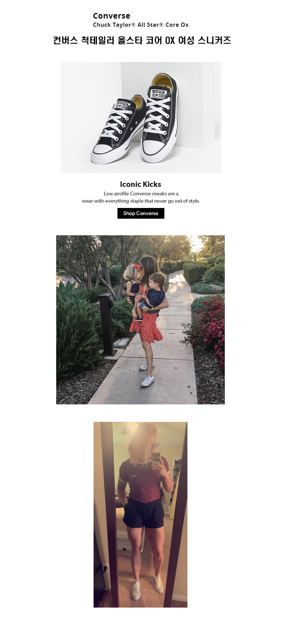Select Chuck Taylor All Star Core Ox subtitle
The image size is (281, 620).
click(x=141, y=25)
